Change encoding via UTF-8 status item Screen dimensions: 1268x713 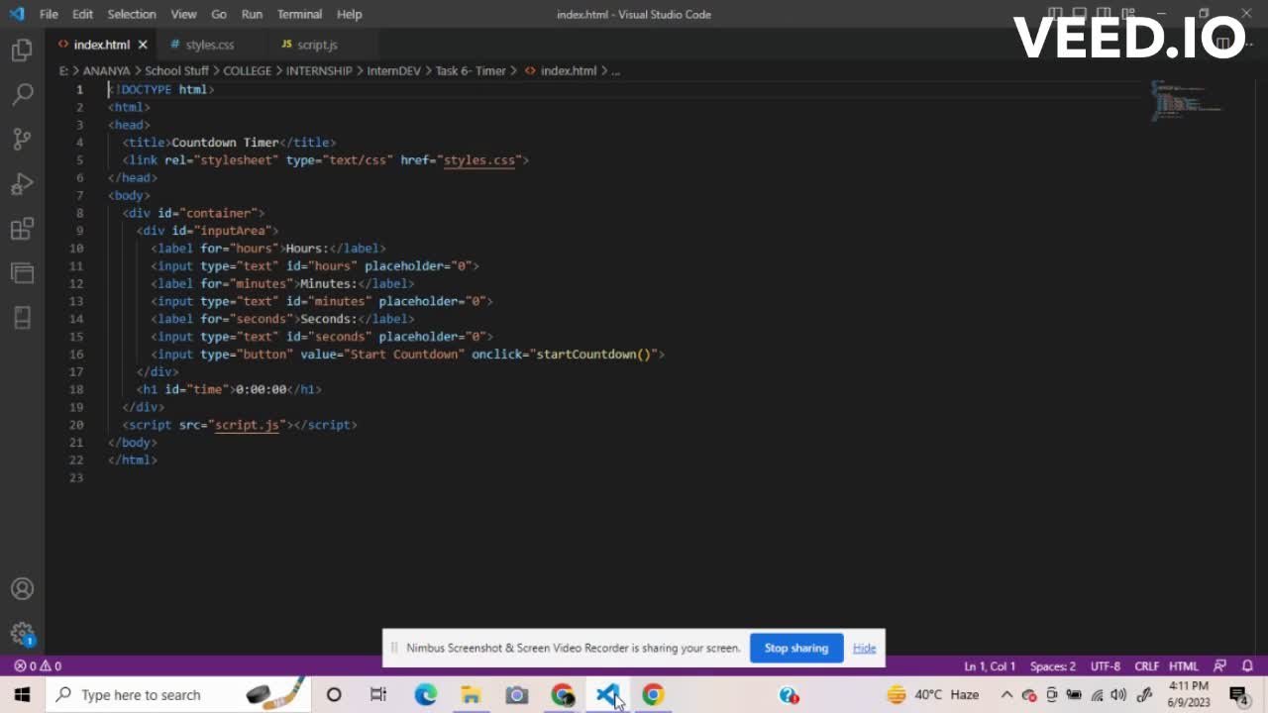1106,666
